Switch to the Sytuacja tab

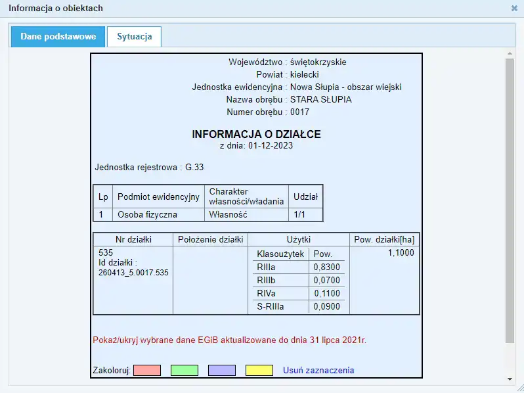tap(135, 37)
